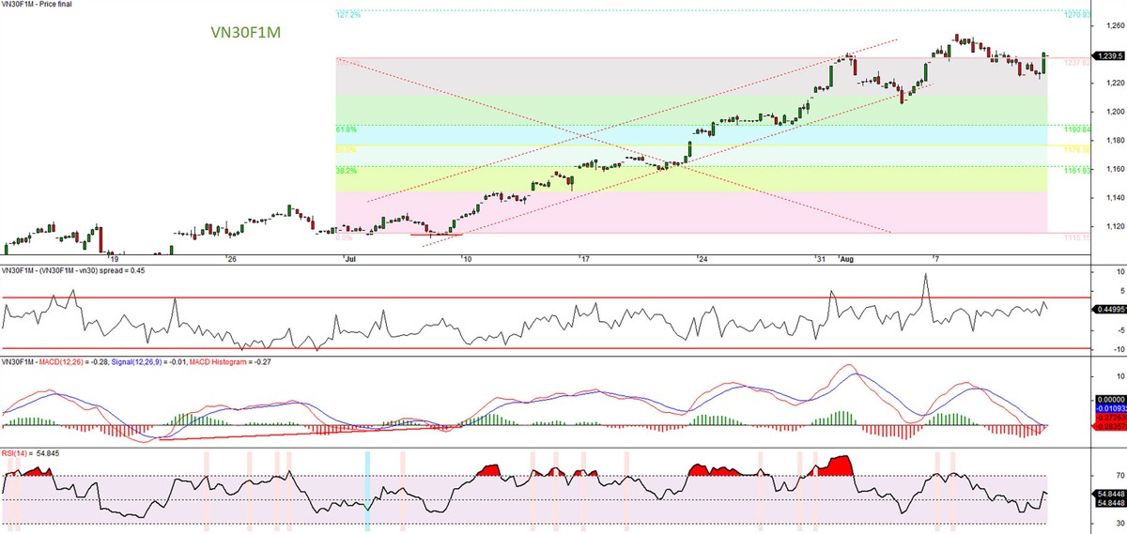Click the blue -0.01093 signal value tag
1127x534 pixels.
(x=1109, y=409)
